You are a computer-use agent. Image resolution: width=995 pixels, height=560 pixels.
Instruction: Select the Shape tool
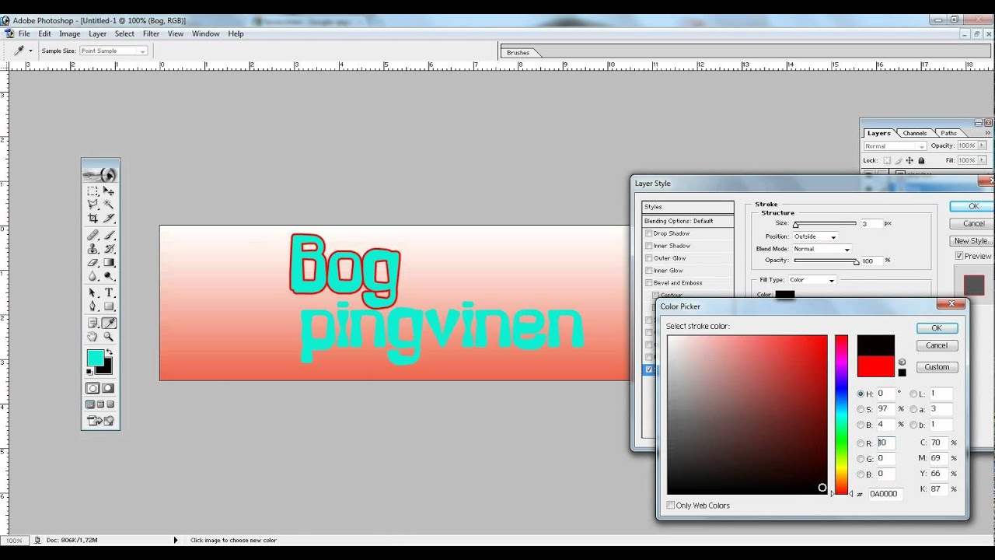[109, 306]
